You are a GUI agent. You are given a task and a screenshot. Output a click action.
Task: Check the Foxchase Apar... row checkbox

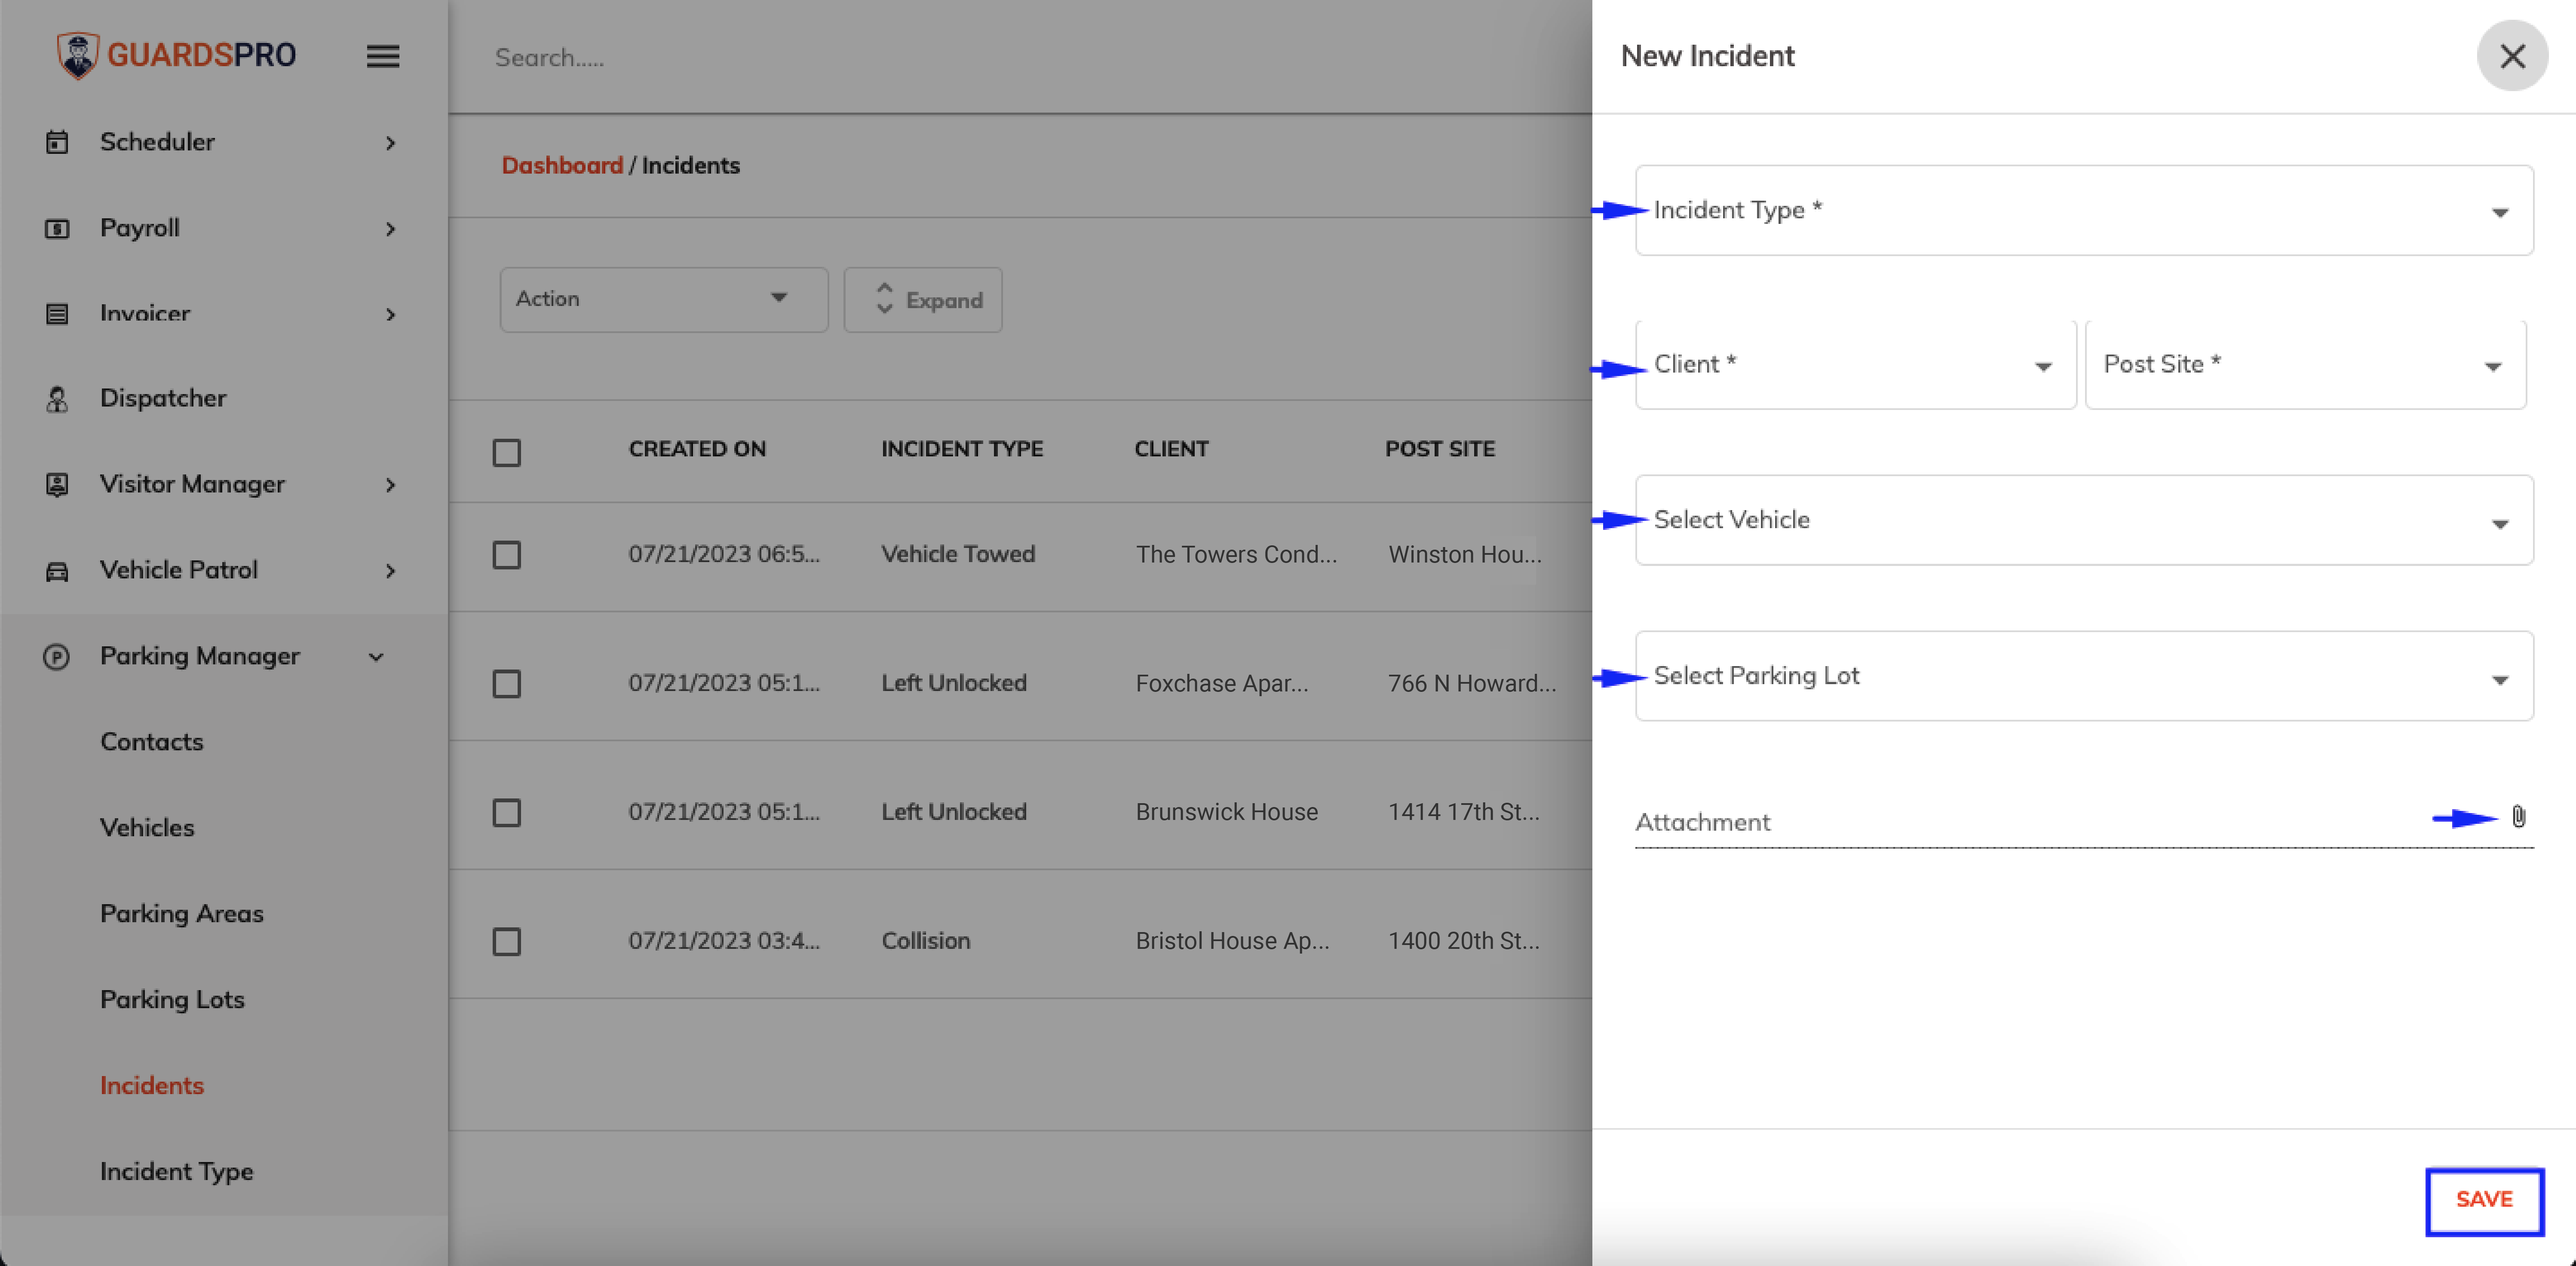[507, 683]
